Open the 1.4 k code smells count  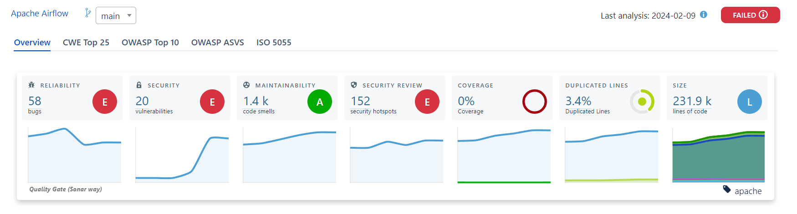[255, 101]
